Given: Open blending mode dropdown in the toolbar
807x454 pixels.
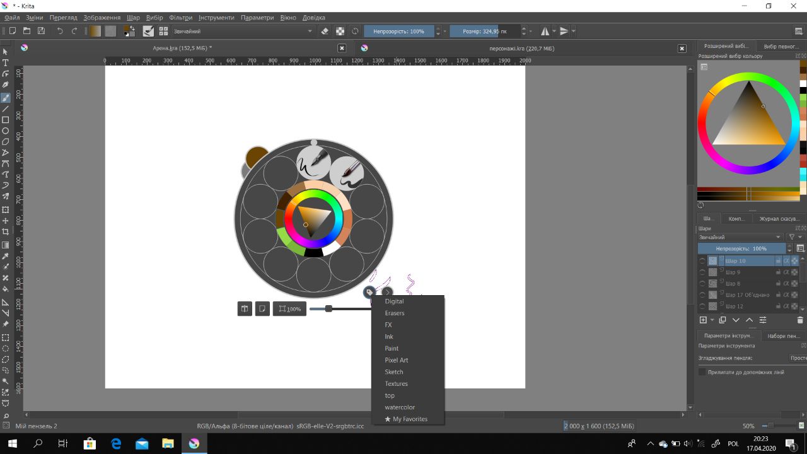Looking at the screenshot, I should coord(243,31).
